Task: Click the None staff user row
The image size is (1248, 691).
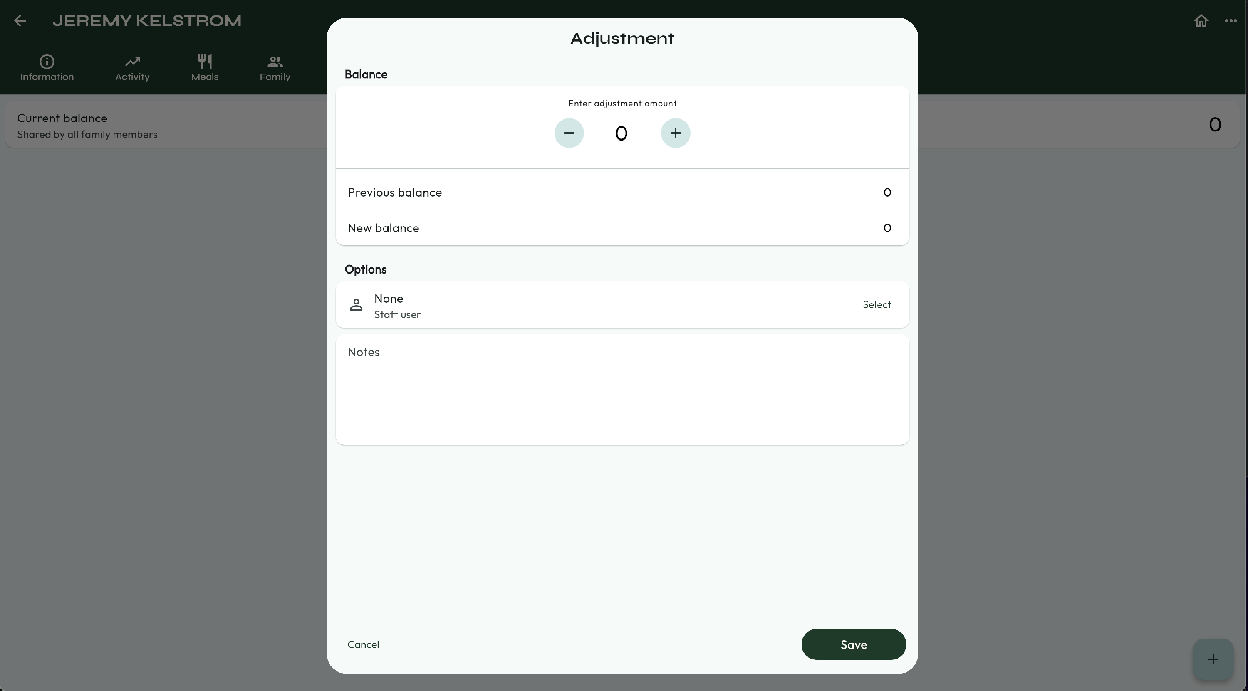Action: click(622, 305)
